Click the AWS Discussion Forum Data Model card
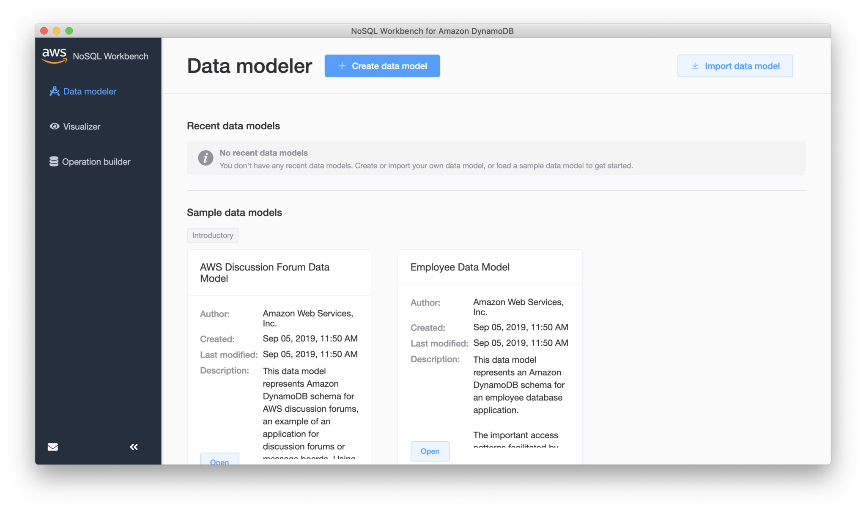Image resolution: width=866 pixels, height=511 pixels. click(279, 355)
